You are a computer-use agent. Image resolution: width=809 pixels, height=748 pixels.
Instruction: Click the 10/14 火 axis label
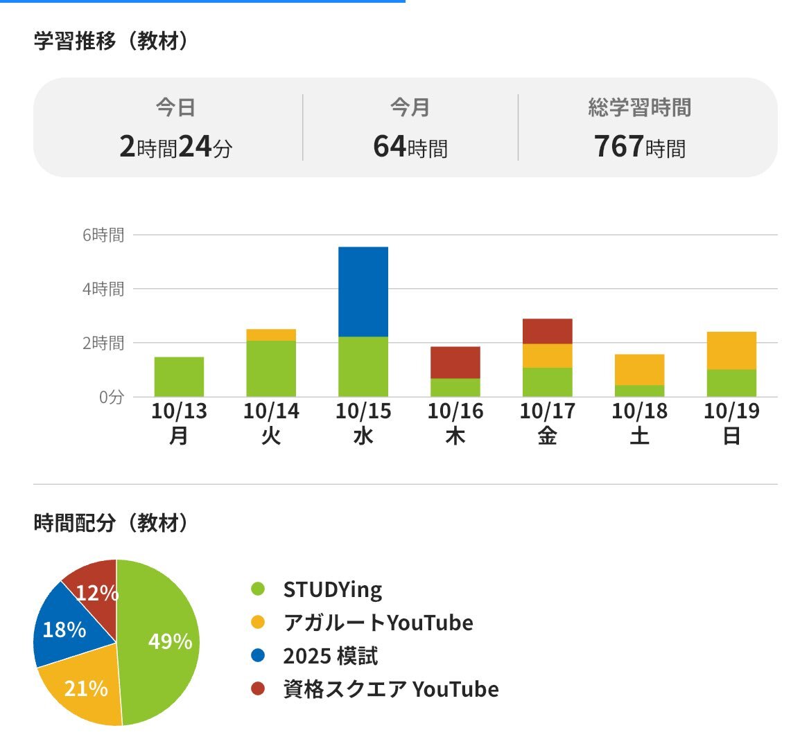271,422
